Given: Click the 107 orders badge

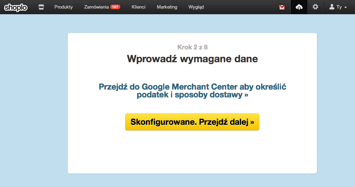Looking at the screenshot, I should (x=115, y=7).
